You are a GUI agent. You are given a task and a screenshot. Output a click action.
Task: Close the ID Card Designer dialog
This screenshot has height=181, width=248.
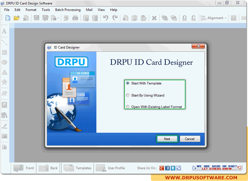click(198, 46)
